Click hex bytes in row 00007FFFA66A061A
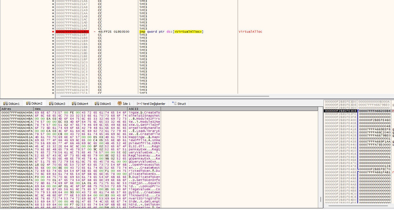The width and height of the screenshot is (394, 210). click(81, 186)
